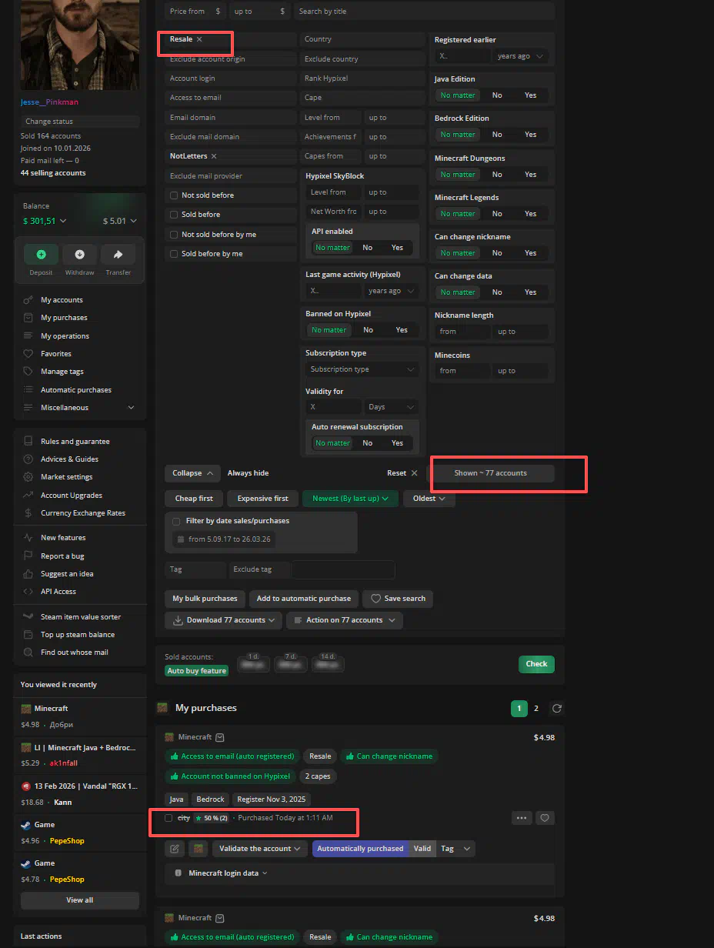
Task: Remove the Resale filter with its X
Action: pos(199,39)
